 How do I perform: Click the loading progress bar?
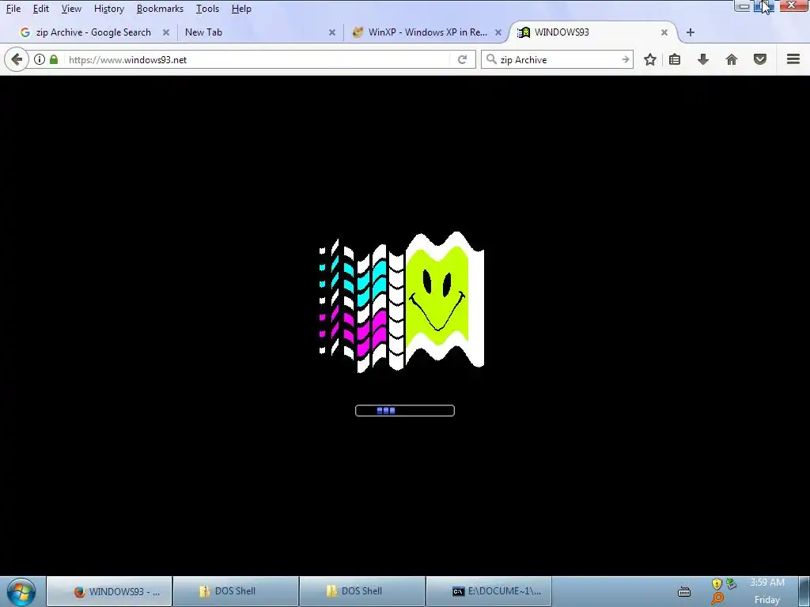(x=405, y=410)
